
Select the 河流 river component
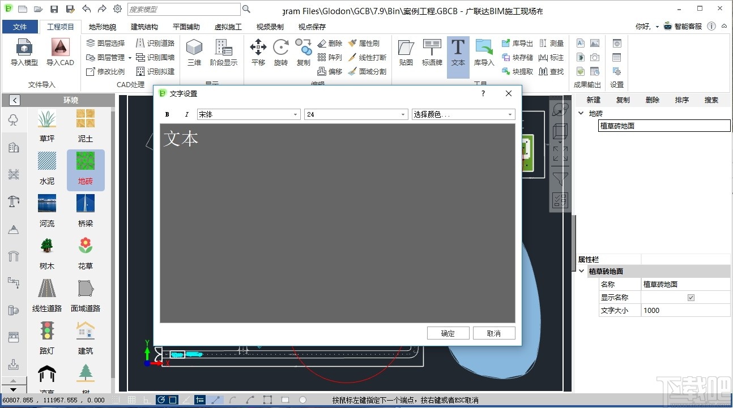pos(47,211)
